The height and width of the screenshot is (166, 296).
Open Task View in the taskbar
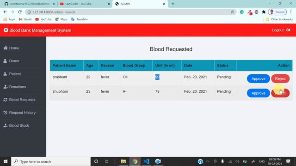(107, 161)
